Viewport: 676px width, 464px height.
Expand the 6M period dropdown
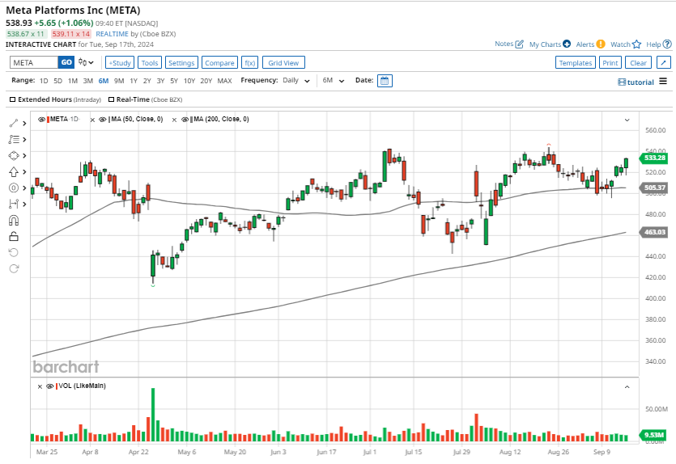[333, 81]
